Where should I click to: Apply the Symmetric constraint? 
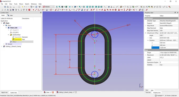(x=113, y=10)
